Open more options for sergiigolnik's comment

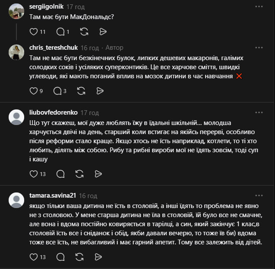point(259,6)
